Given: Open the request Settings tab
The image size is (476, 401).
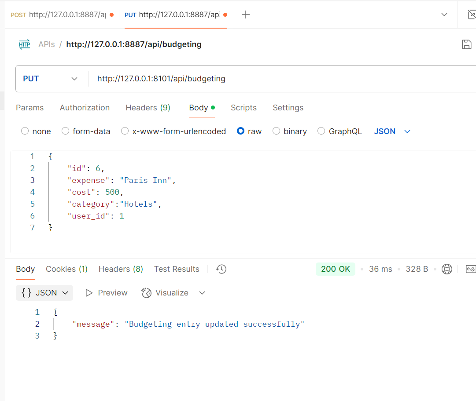Looking at the screenshot, I should point(288,108).
